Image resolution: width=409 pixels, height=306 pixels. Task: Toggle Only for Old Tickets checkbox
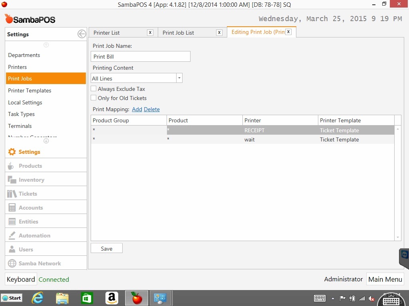(x=93, y=98)
